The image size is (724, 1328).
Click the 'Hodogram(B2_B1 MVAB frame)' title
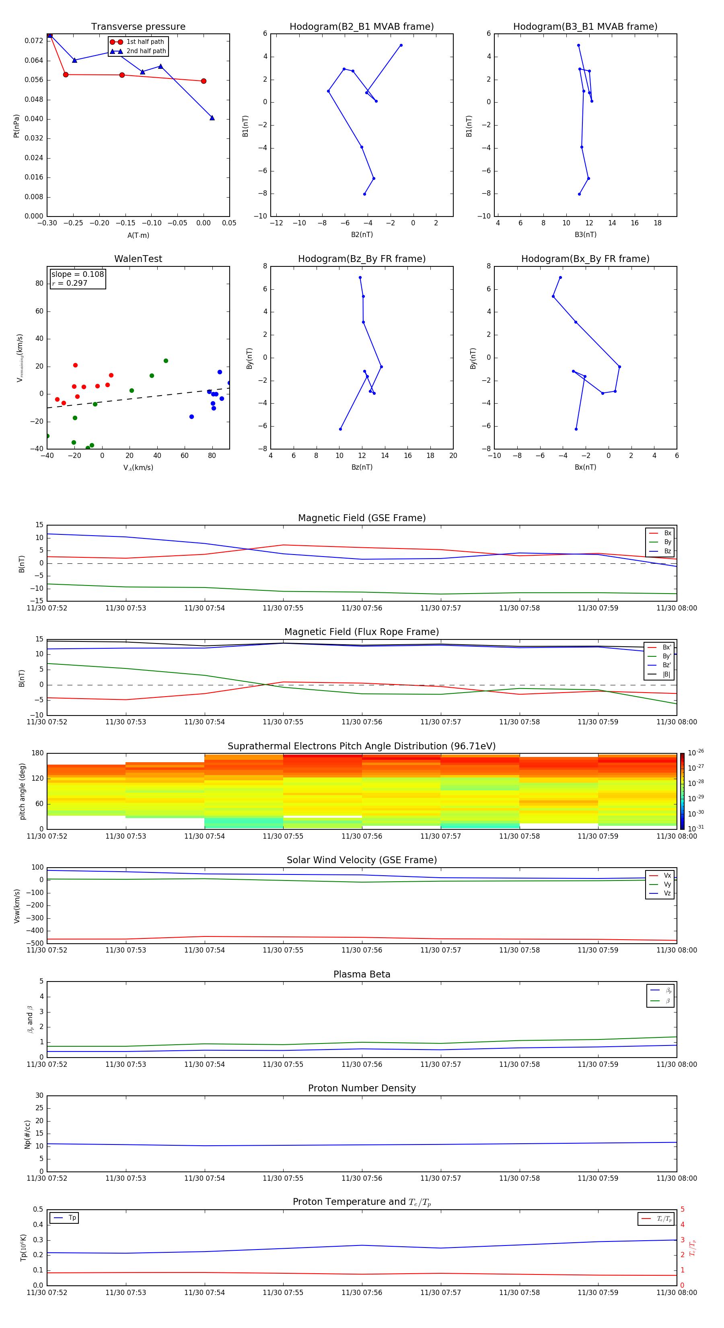(x=362, y=26)
